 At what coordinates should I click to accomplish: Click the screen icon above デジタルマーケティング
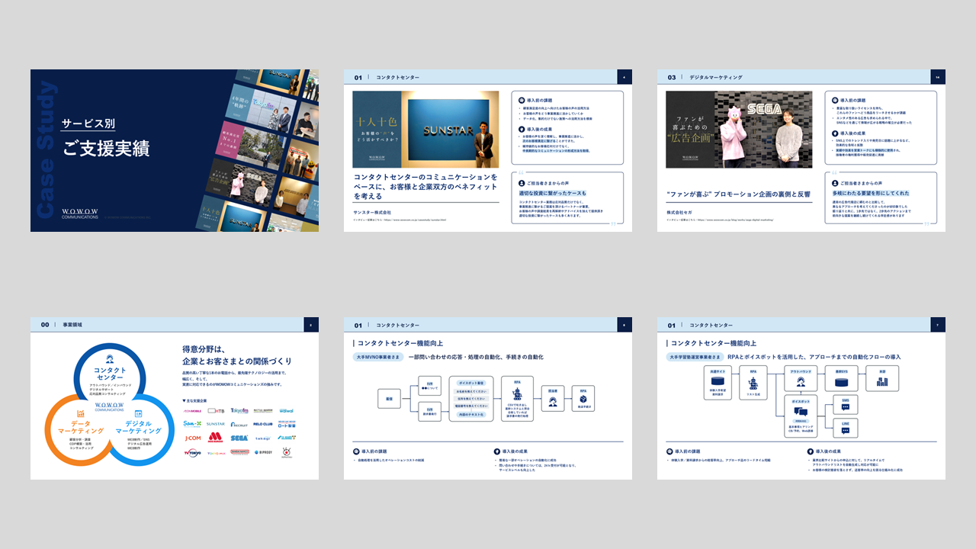click(x=138, y=413)
